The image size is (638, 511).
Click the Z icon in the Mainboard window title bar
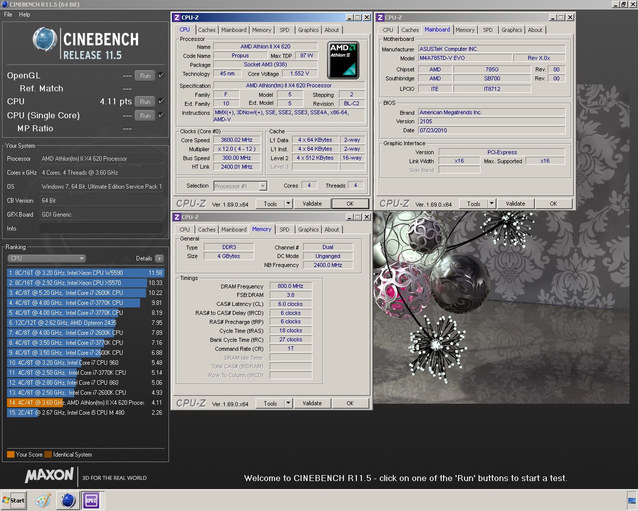380,17
